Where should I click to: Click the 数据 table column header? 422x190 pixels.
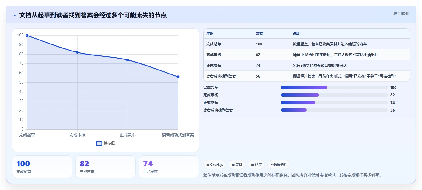click(260, 34)
